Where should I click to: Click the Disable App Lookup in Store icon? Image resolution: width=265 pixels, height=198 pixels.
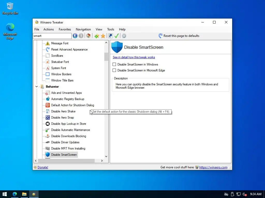(x=48, y=124)
